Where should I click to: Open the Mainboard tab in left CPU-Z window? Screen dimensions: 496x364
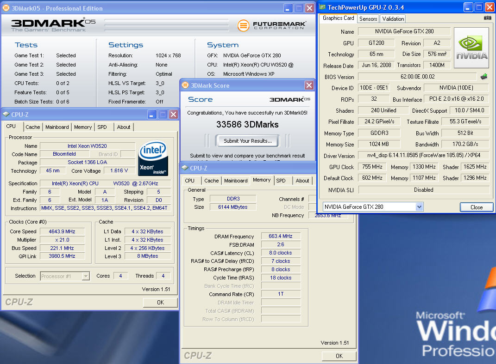57,127
